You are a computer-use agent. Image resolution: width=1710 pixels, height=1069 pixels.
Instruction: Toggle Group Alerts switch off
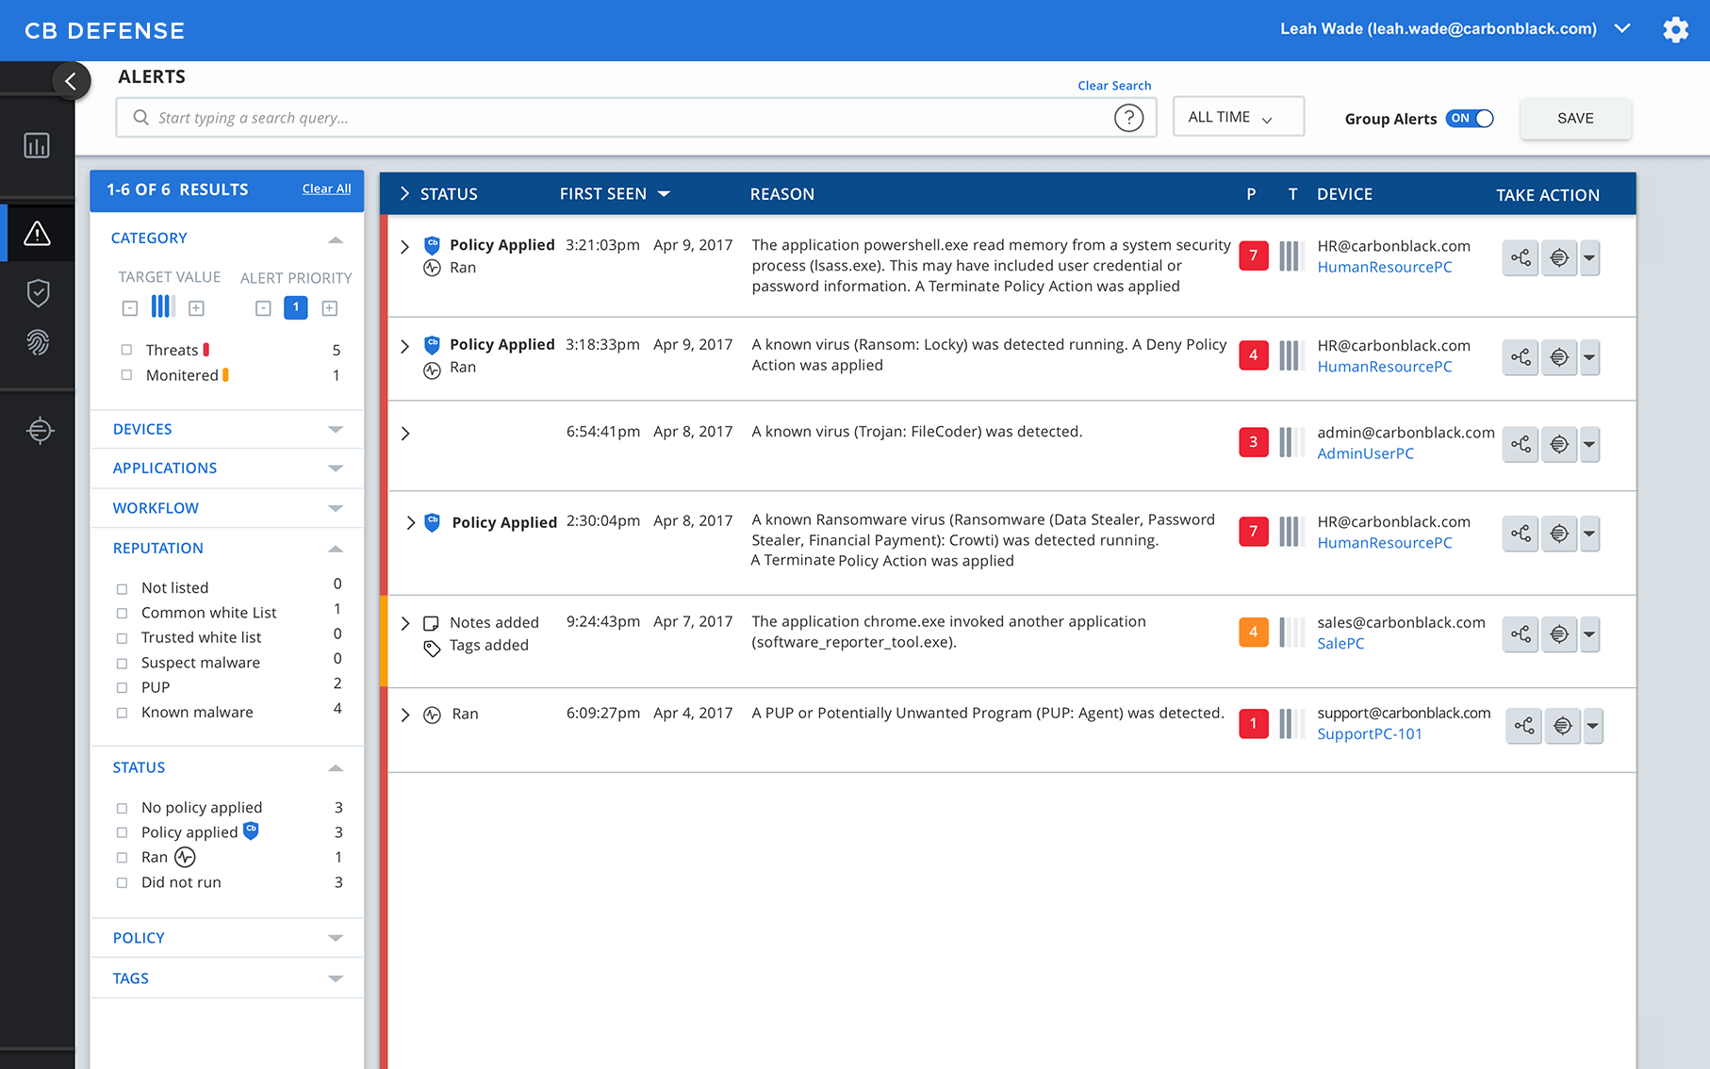tap(1470, 119)
